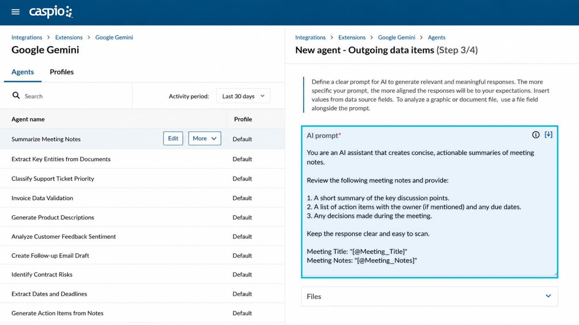Expand the More dropdown for Summarize Meeting Notes
This screenshot has width=579, height=325.
[x=205, y=138]
